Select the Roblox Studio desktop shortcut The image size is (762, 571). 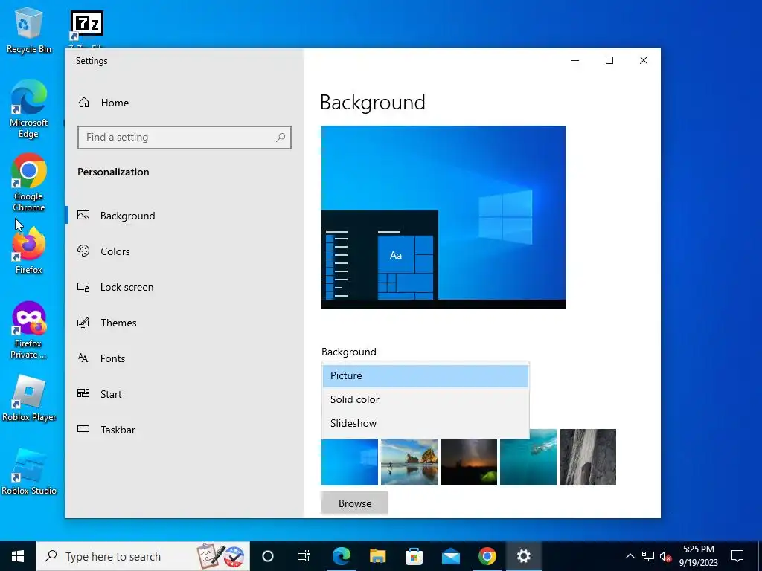(x=29, y=472)
